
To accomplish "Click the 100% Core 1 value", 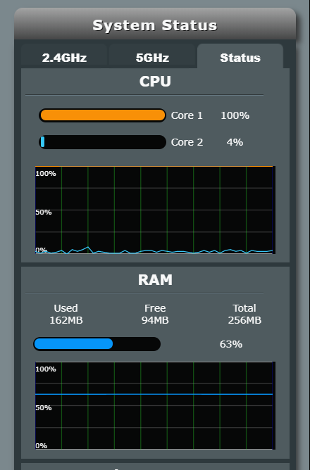I will tap(235, 115).
